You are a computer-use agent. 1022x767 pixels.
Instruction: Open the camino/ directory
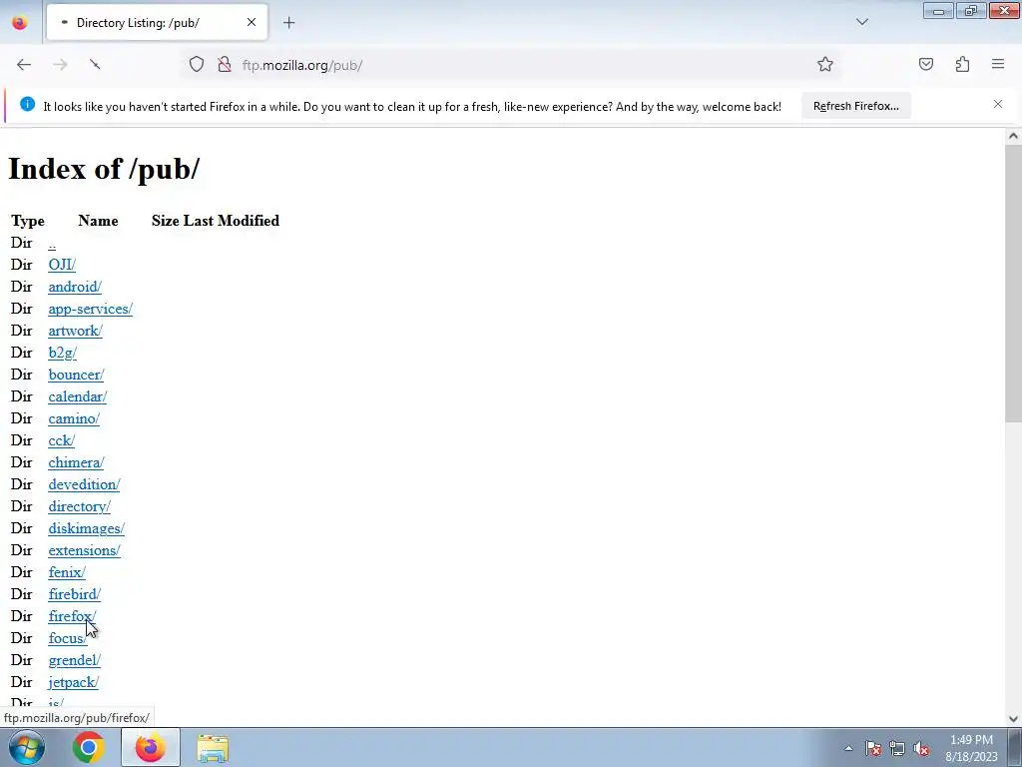(x=74, y=418)
